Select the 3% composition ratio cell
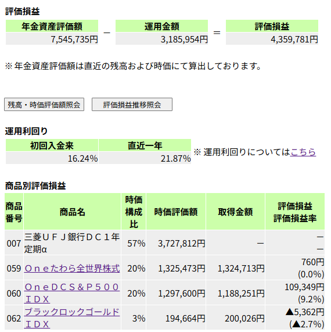Viewport: 331px width, 332px height. click(x=134, y=318)
